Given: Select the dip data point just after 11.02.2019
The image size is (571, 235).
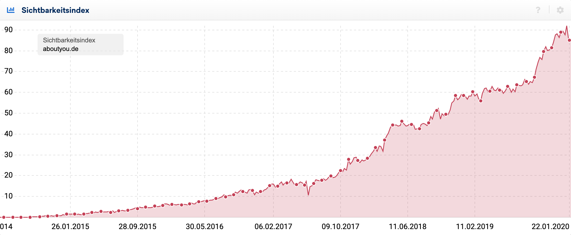Looking at the screenshot, I should (481, 101).
